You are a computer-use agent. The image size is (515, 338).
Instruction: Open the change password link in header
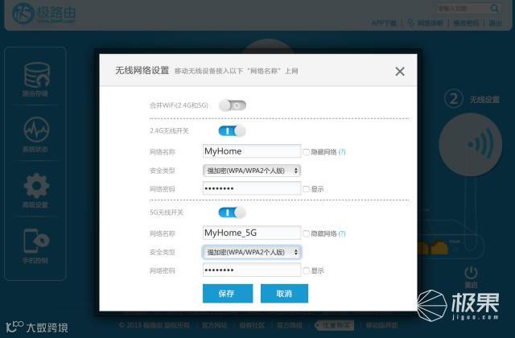click(x=466, y=23)
